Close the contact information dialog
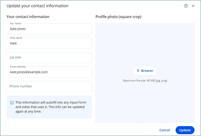The width and height of the screenshot is (201, 136). point(193,6)
